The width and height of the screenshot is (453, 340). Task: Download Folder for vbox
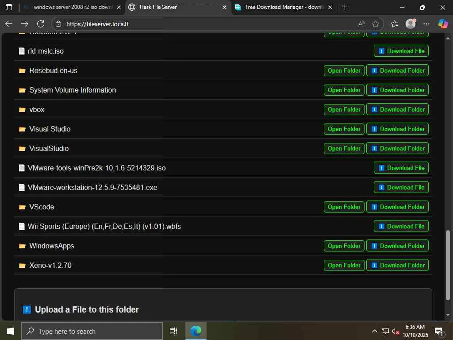pos(398,109)
